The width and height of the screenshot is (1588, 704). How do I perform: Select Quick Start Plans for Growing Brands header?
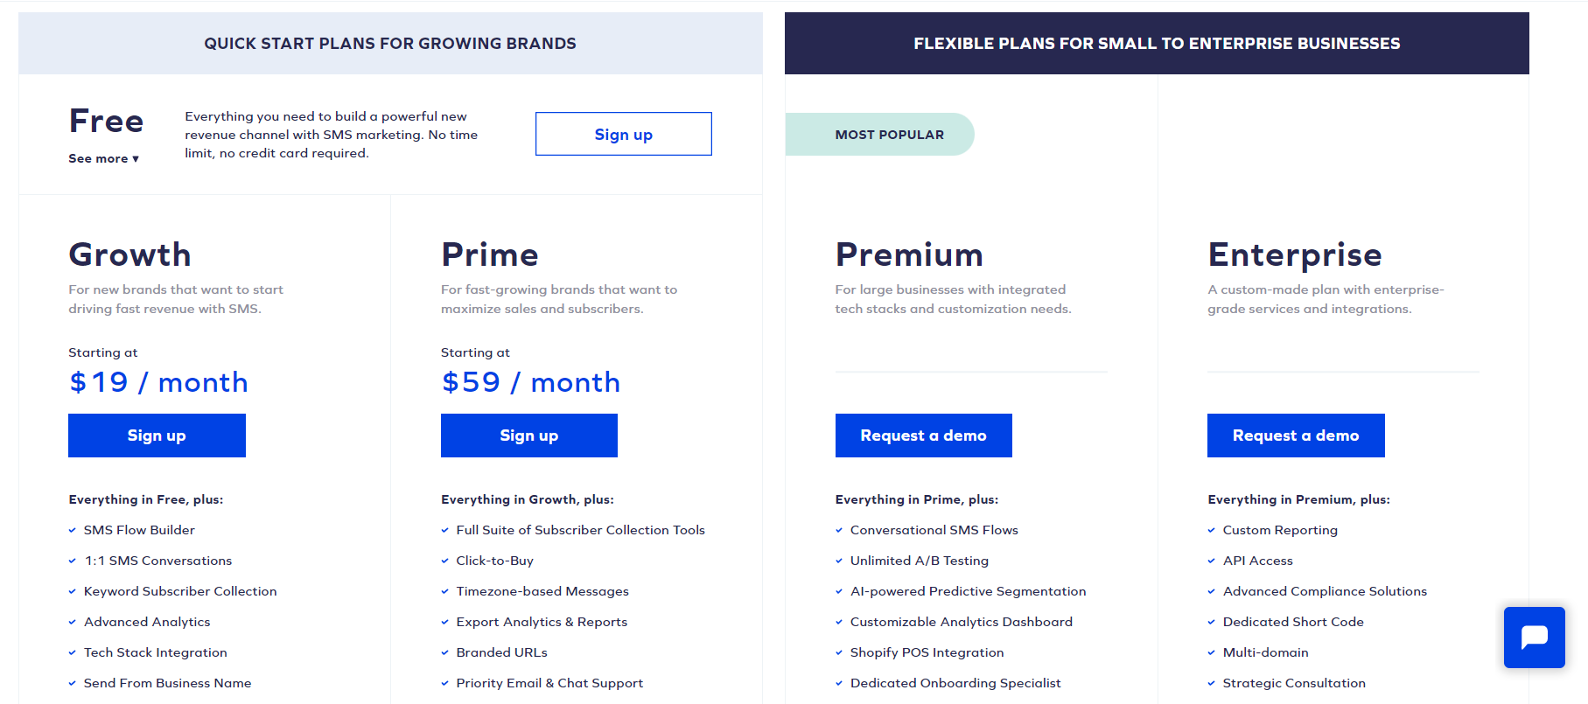pos(390,44)
